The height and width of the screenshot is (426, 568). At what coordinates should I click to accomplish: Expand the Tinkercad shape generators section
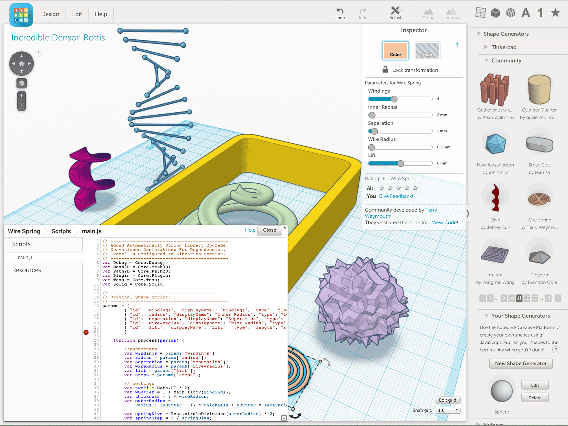[486, 47]
